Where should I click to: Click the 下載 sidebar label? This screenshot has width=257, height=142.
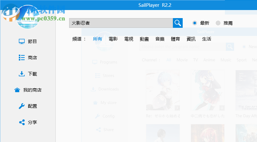pos(32,74)
